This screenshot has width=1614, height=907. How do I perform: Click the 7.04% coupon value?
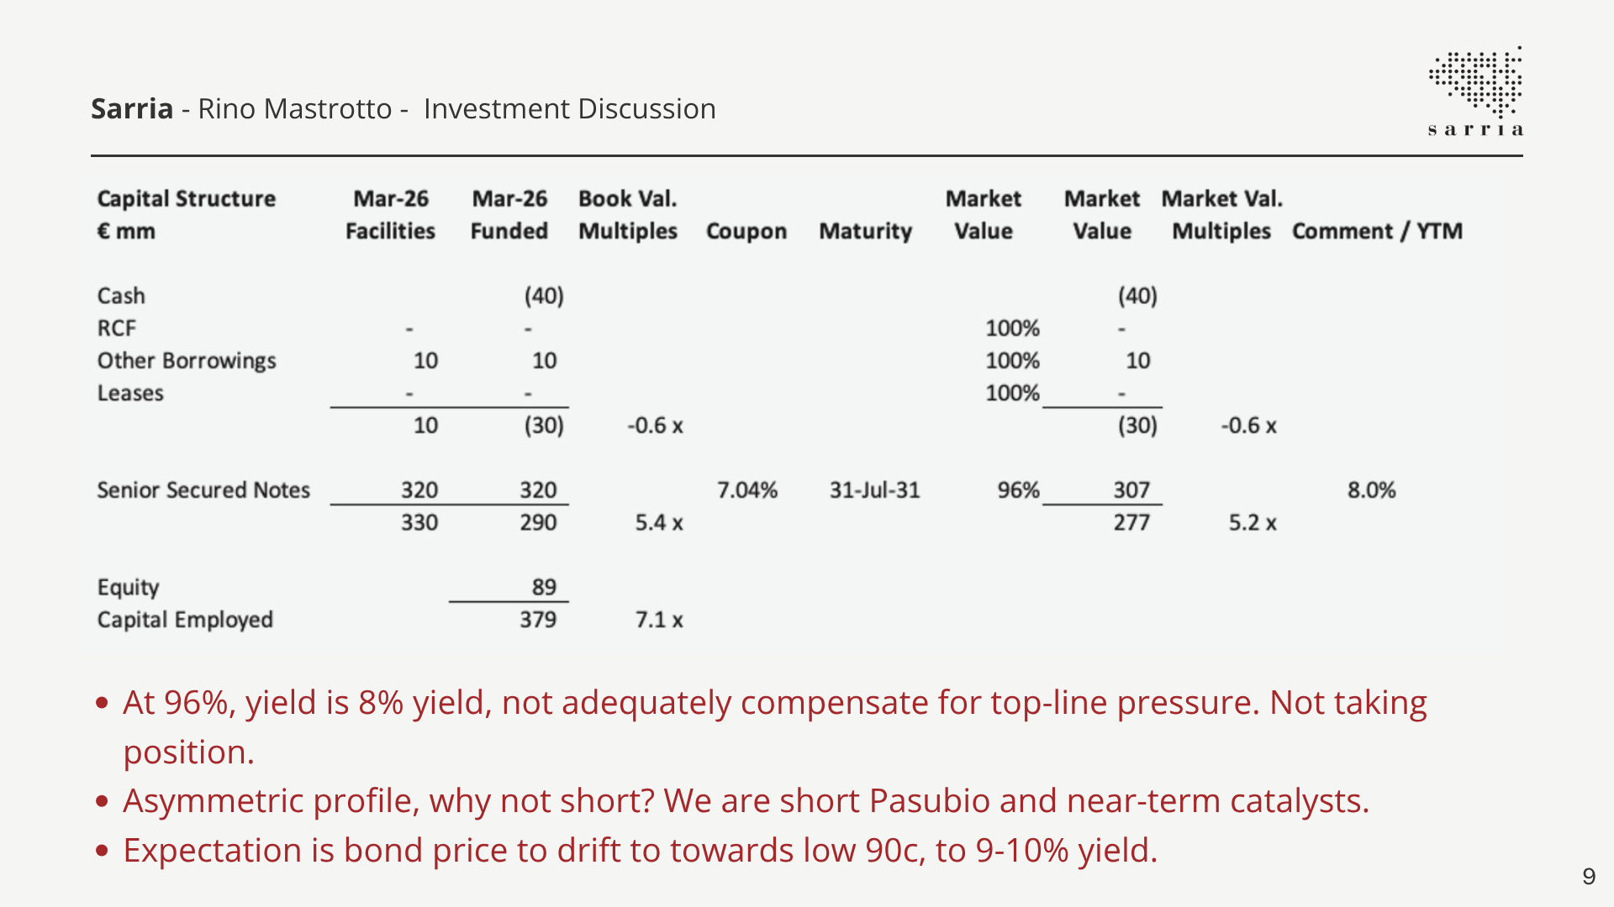746,490
